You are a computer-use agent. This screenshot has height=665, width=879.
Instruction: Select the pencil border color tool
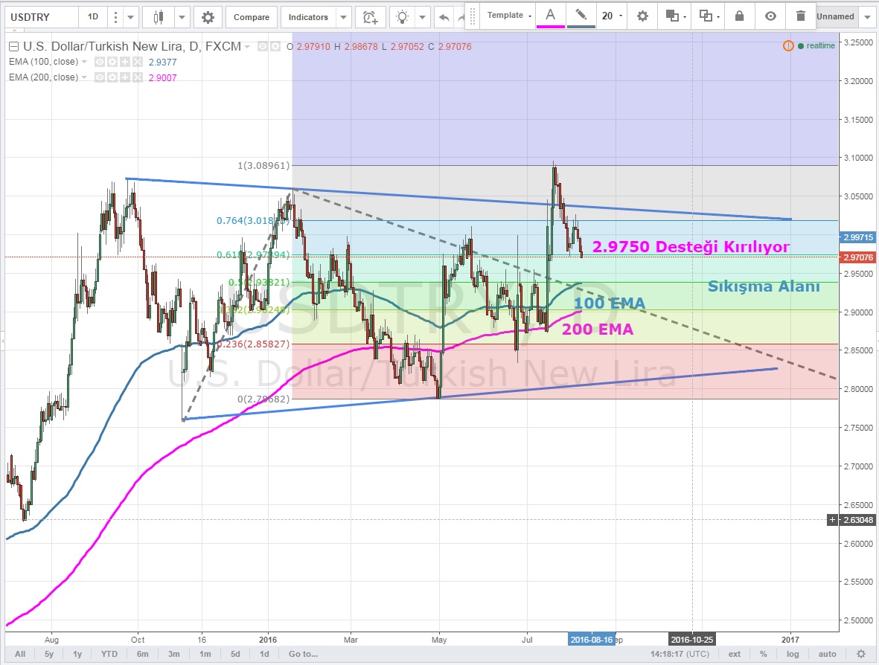point(581,16)
